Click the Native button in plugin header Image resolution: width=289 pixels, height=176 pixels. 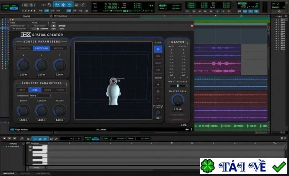[x=62, y=29]
